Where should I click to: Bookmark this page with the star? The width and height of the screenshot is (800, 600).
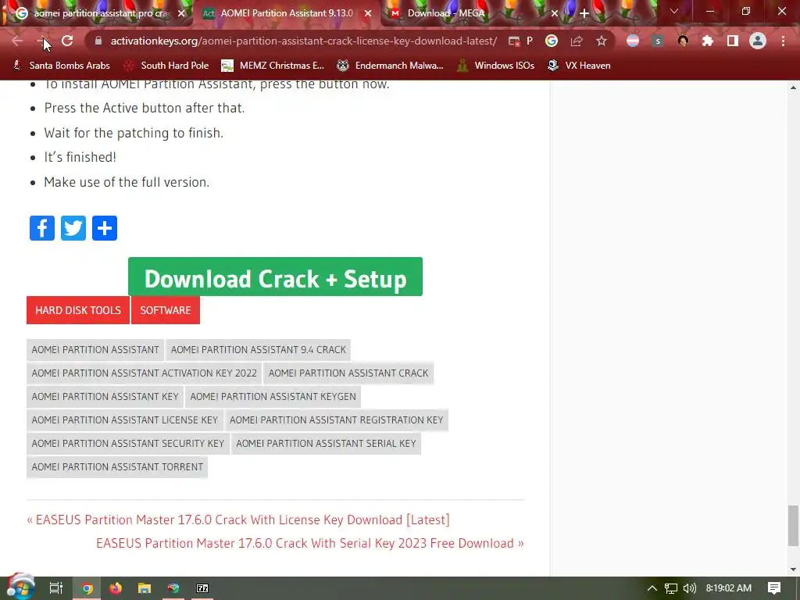click(x=602, y=41)
